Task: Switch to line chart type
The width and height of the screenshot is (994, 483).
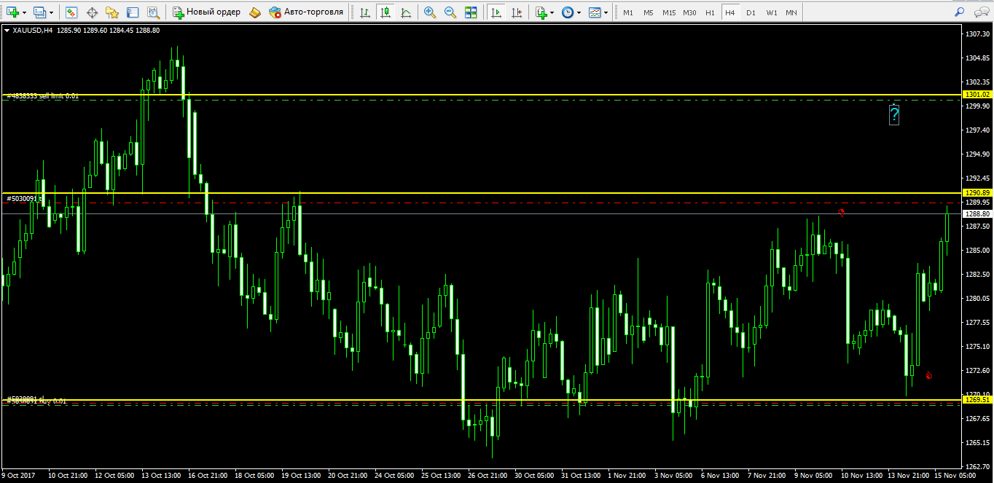Action: pyautogui.click(x=405, y=12)
